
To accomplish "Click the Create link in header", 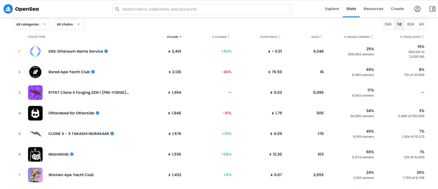I will [397, 9].
